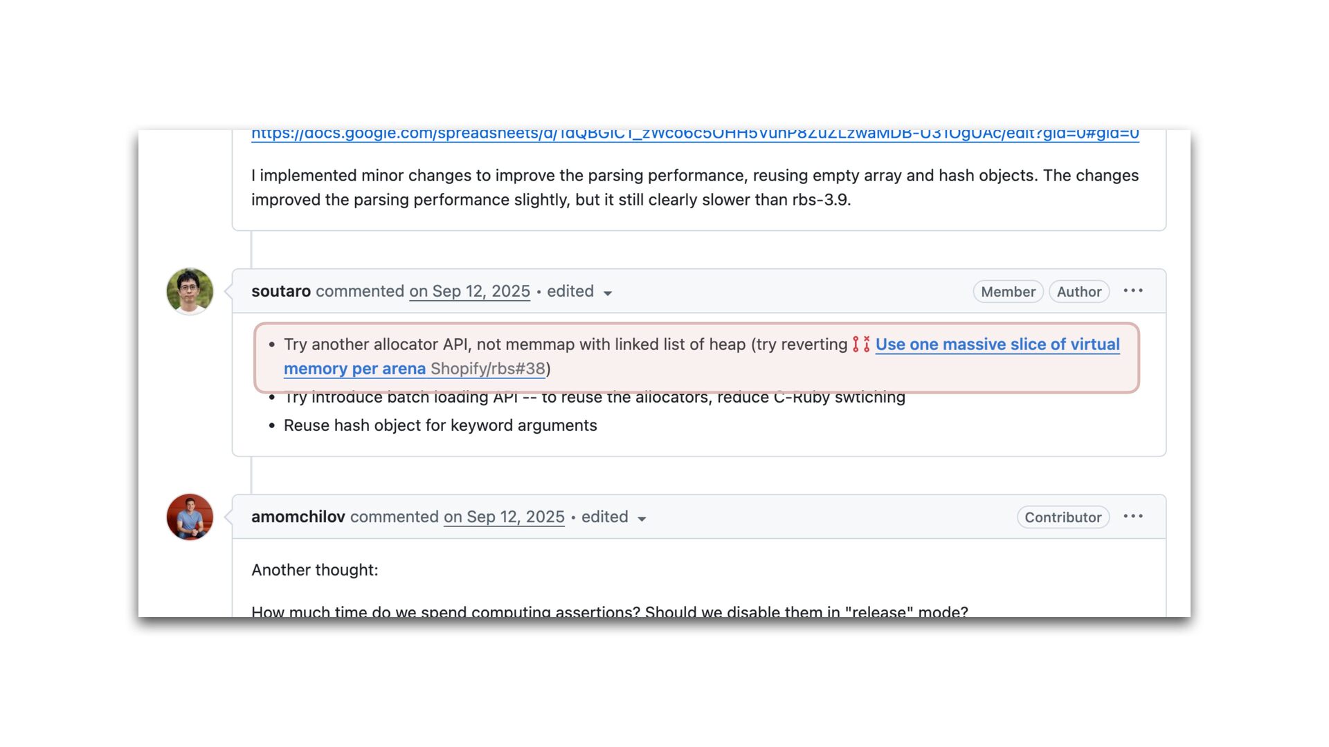Click the Contributor badge
This screenshot has height=747, width=1329.
[1063, 517]
